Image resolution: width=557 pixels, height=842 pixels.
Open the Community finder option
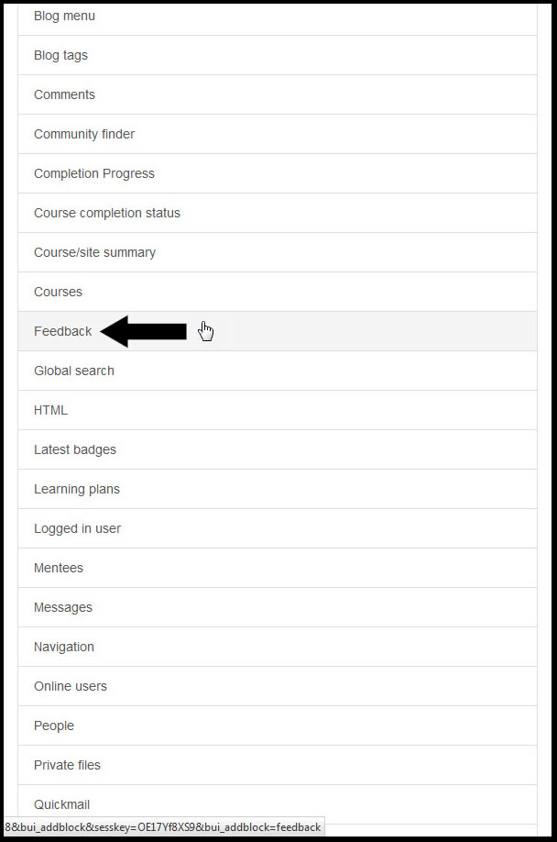tap(278, 134)
